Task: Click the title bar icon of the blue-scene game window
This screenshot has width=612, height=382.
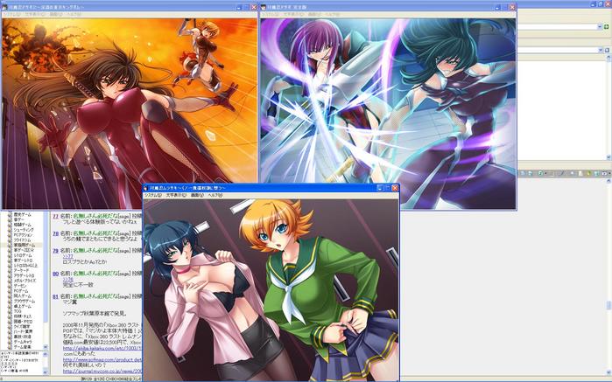Action: [x=264, y=7]
